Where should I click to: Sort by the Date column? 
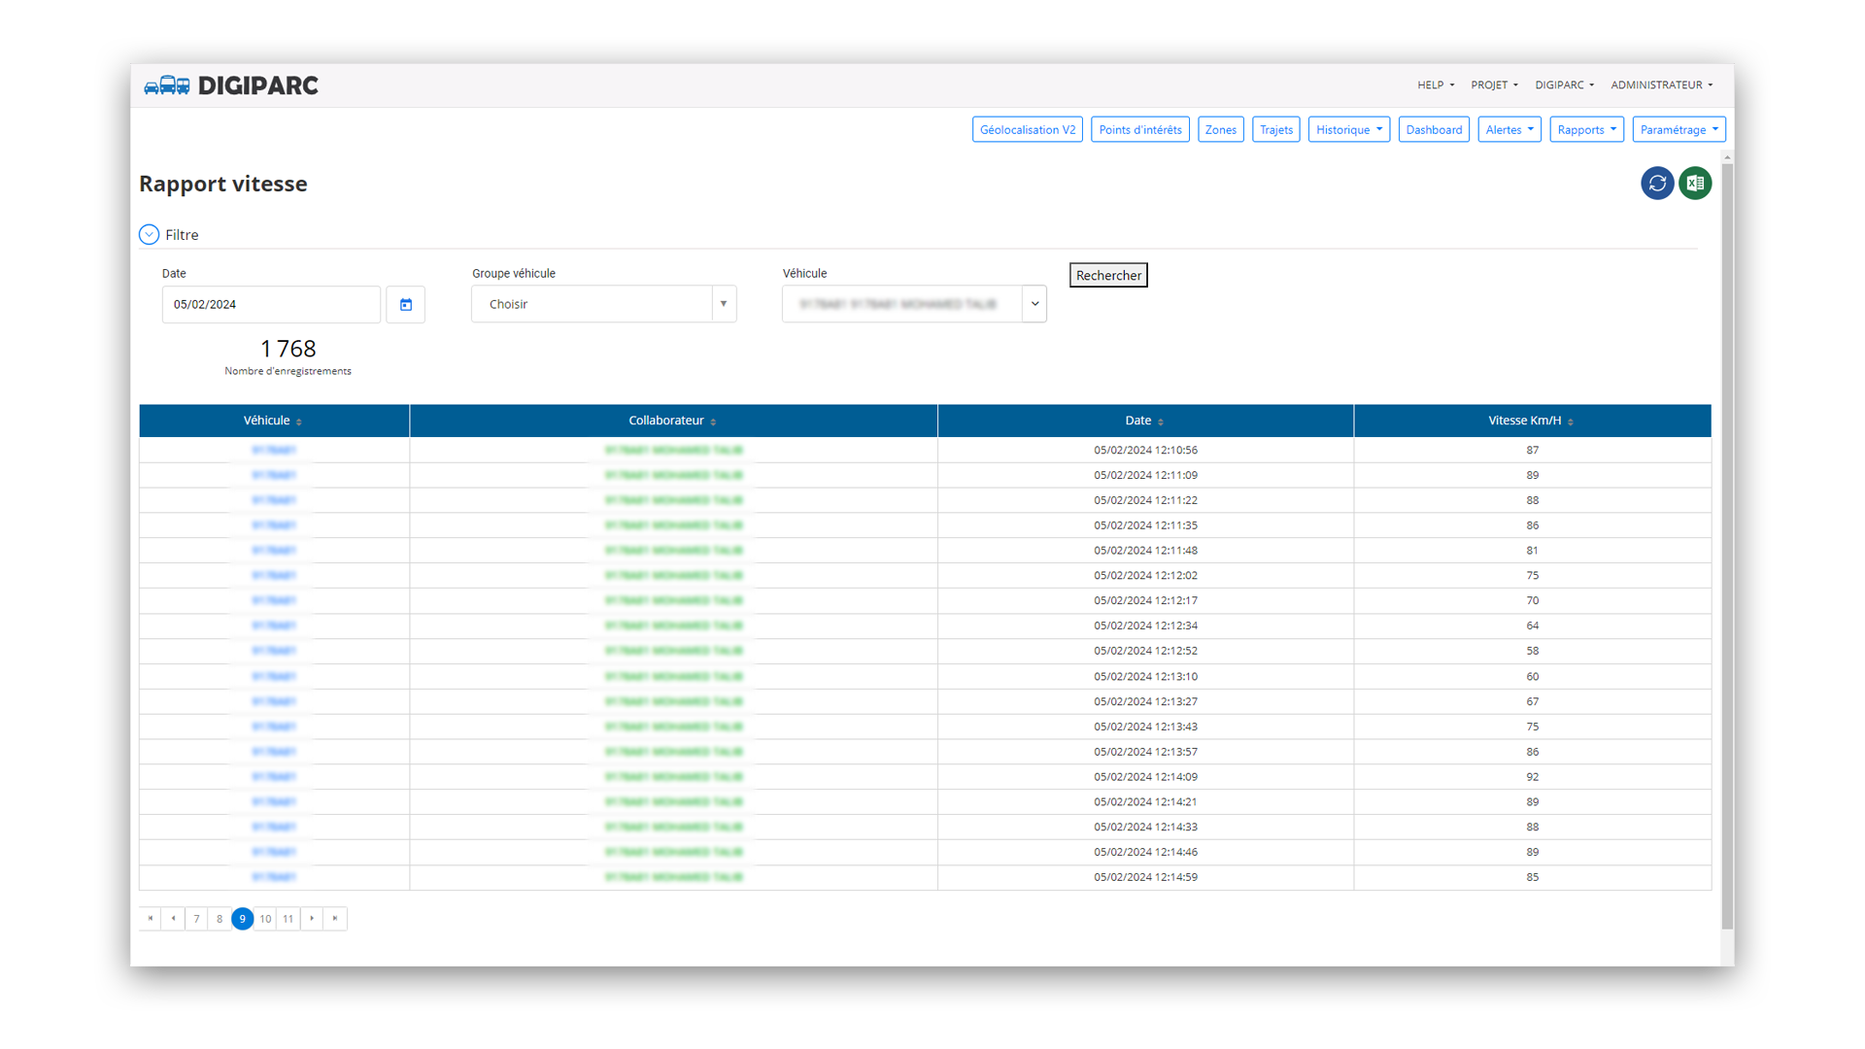(1144, 421)
